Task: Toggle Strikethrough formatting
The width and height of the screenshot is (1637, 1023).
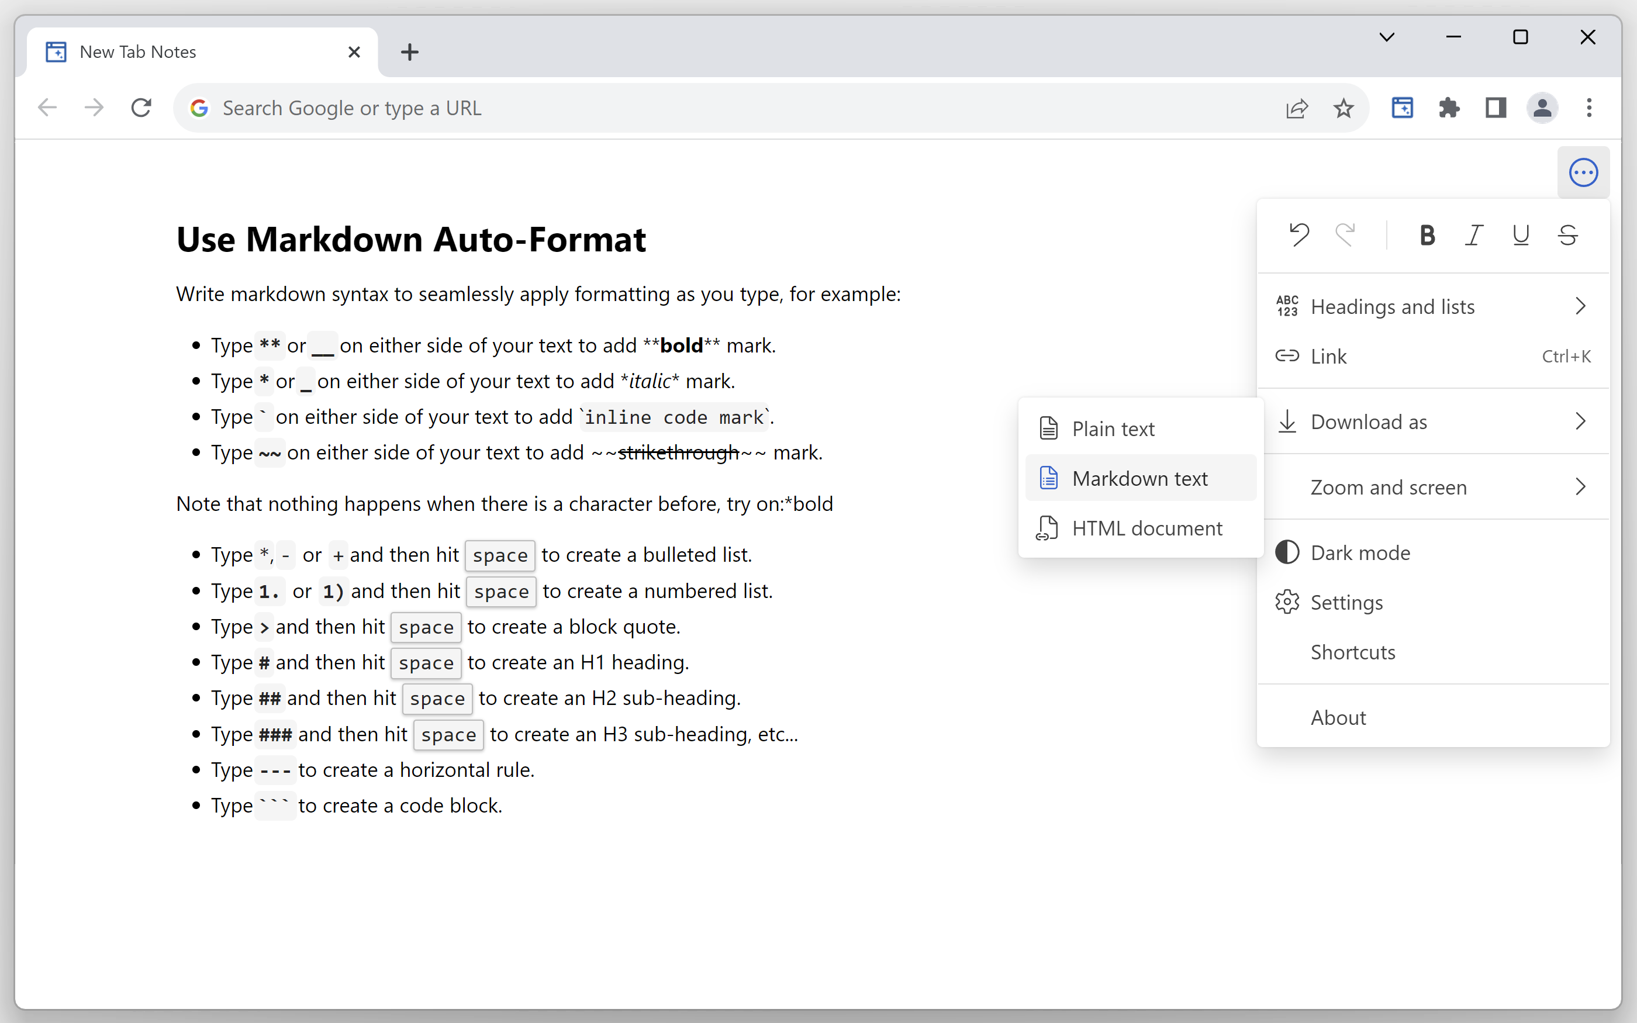Action: click(1568, 235)
